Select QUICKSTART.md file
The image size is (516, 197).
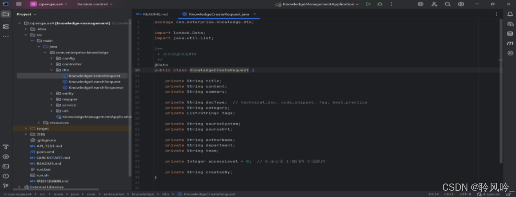click(50, 158)
